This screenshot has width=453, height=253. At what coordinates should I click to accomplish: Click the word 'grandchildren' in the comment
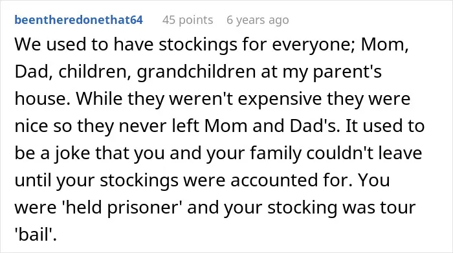pyautogui.click(x=196, y=72)
